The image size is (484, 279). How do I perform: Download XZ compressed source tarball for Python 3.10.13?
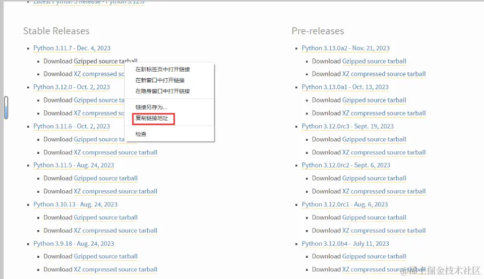click(x=115, y=231)
